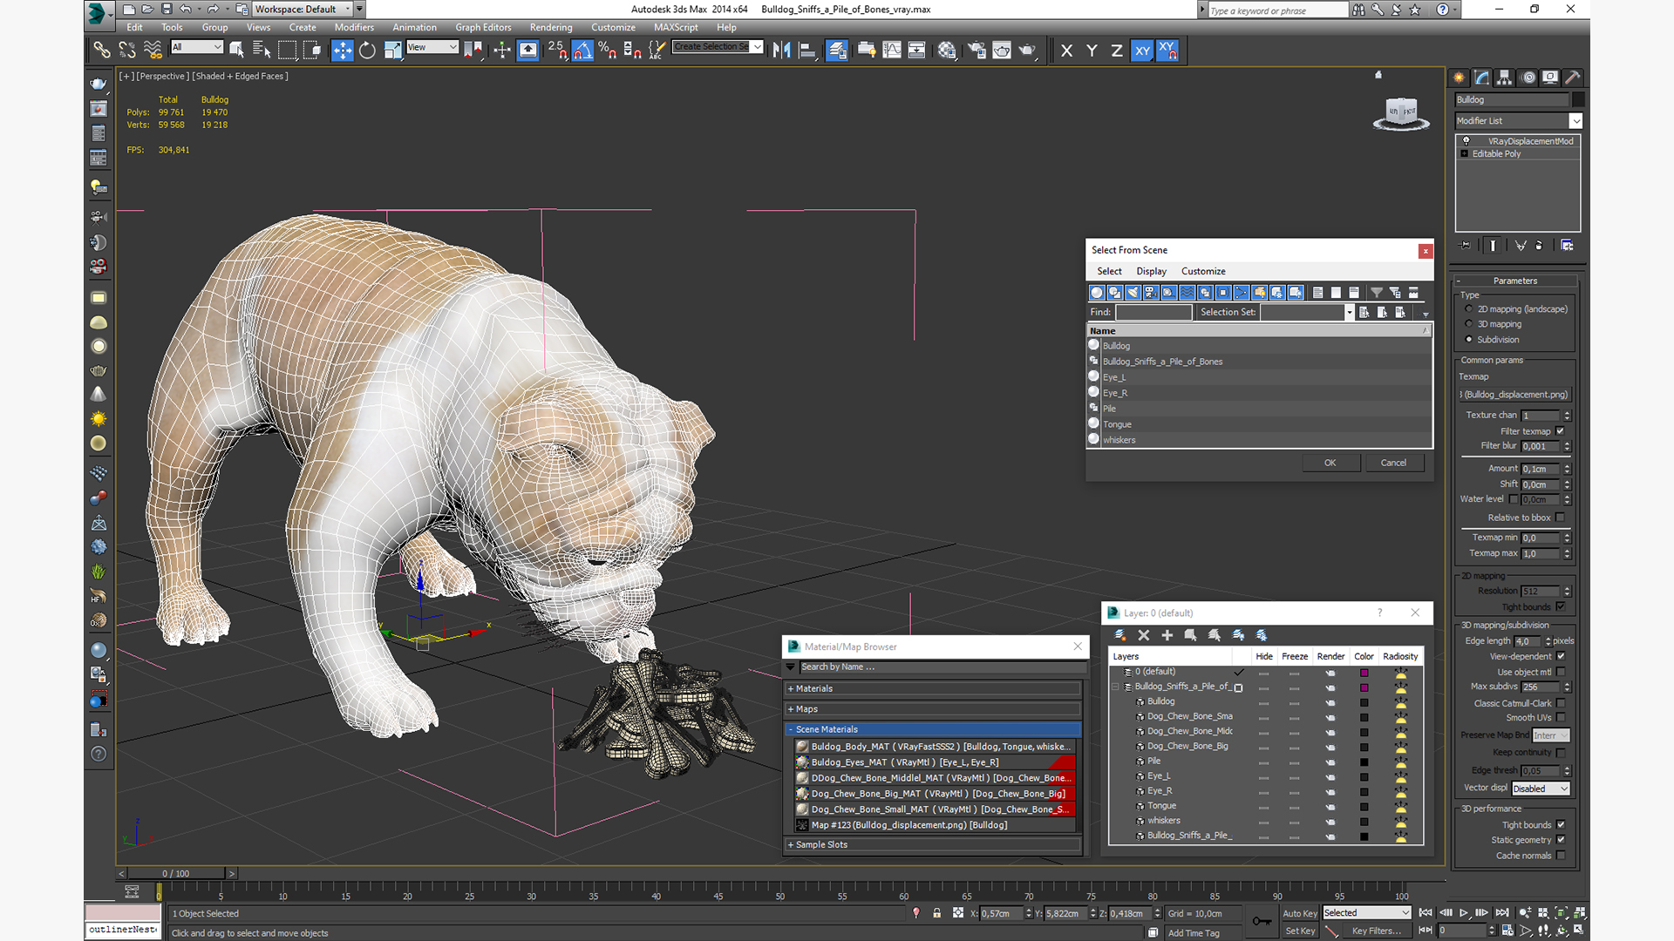Click the Mirror tool in main toolbar
The width and height of the screenshot is (1674, 941).
[782, 50]
